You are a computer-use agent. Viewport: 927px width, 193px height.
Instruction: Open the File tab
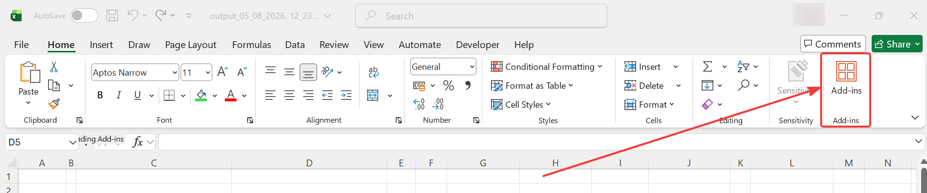click(x=21, y=45)
